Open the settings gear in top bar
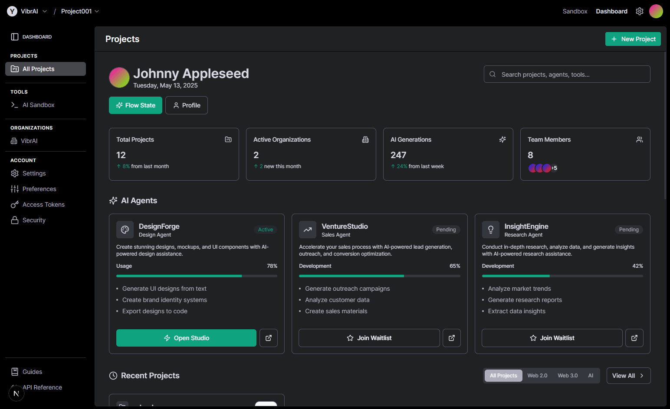Viewport: 670px width, 409px height. pyautogui.click(x=640, y=11)
